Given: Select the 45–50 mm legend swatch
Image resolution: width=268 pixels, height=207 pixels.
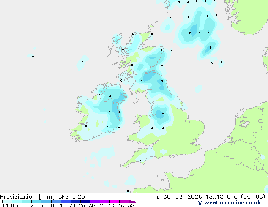Looking at the screenshot, I should pyautogui.click(x=124, y=202).
